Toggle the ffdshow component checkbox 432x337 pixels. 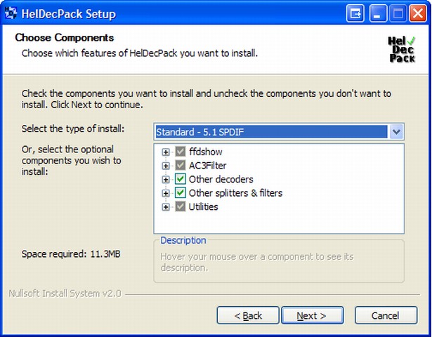point(181,152)
